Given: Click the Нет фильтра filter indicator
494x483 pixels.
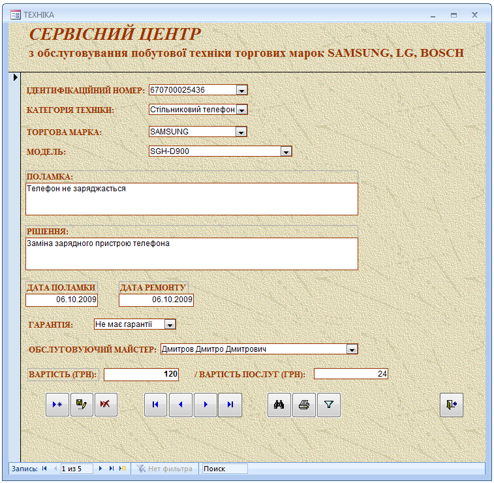Looking at the screenshot, I should point(164,469).
